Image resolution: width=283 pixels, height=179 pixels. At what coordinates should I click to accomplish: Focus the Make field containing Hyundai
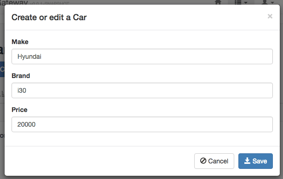(x=142, y=56)
